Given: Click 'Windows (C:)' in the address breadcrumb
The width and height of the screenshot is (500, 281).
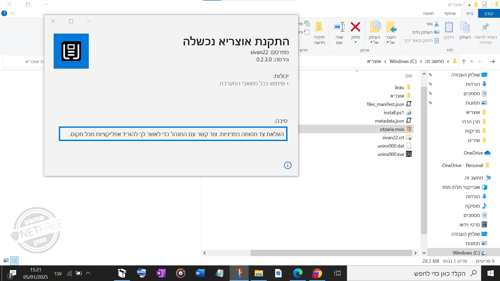Looking at the screenshot, I should (403, 61).
